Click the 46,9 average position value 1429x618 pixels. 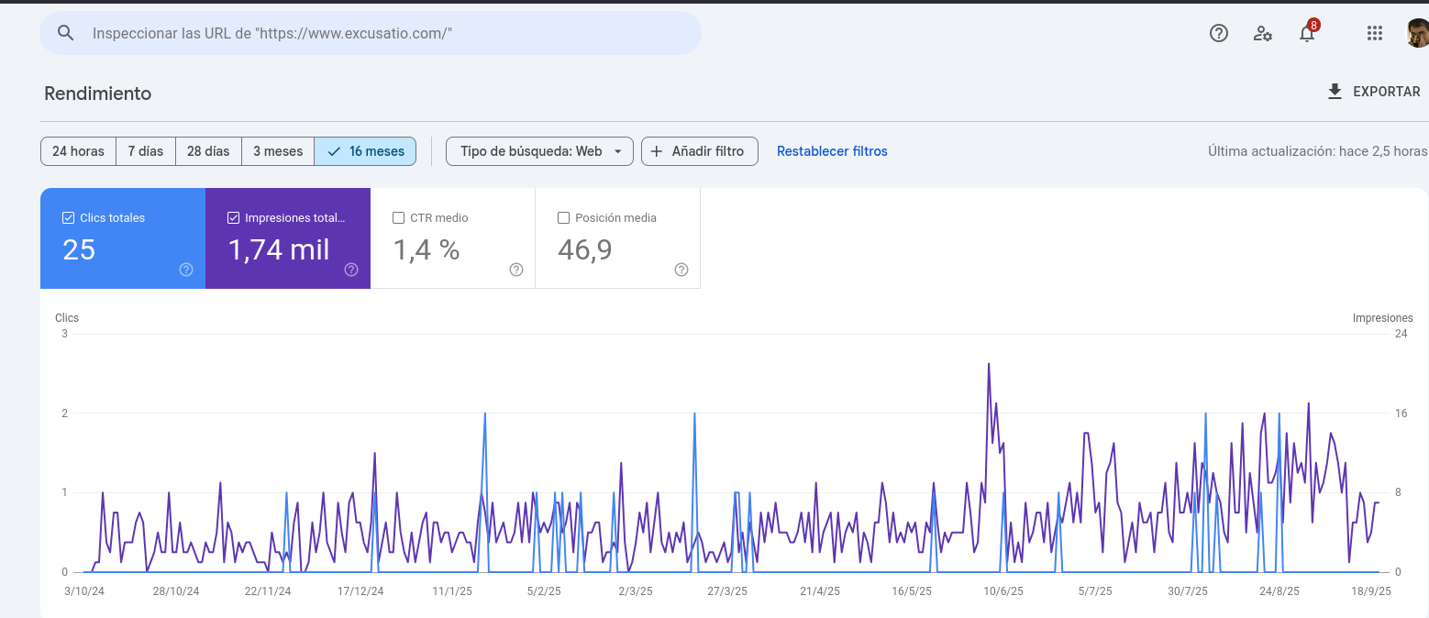[x=585, y=249]
